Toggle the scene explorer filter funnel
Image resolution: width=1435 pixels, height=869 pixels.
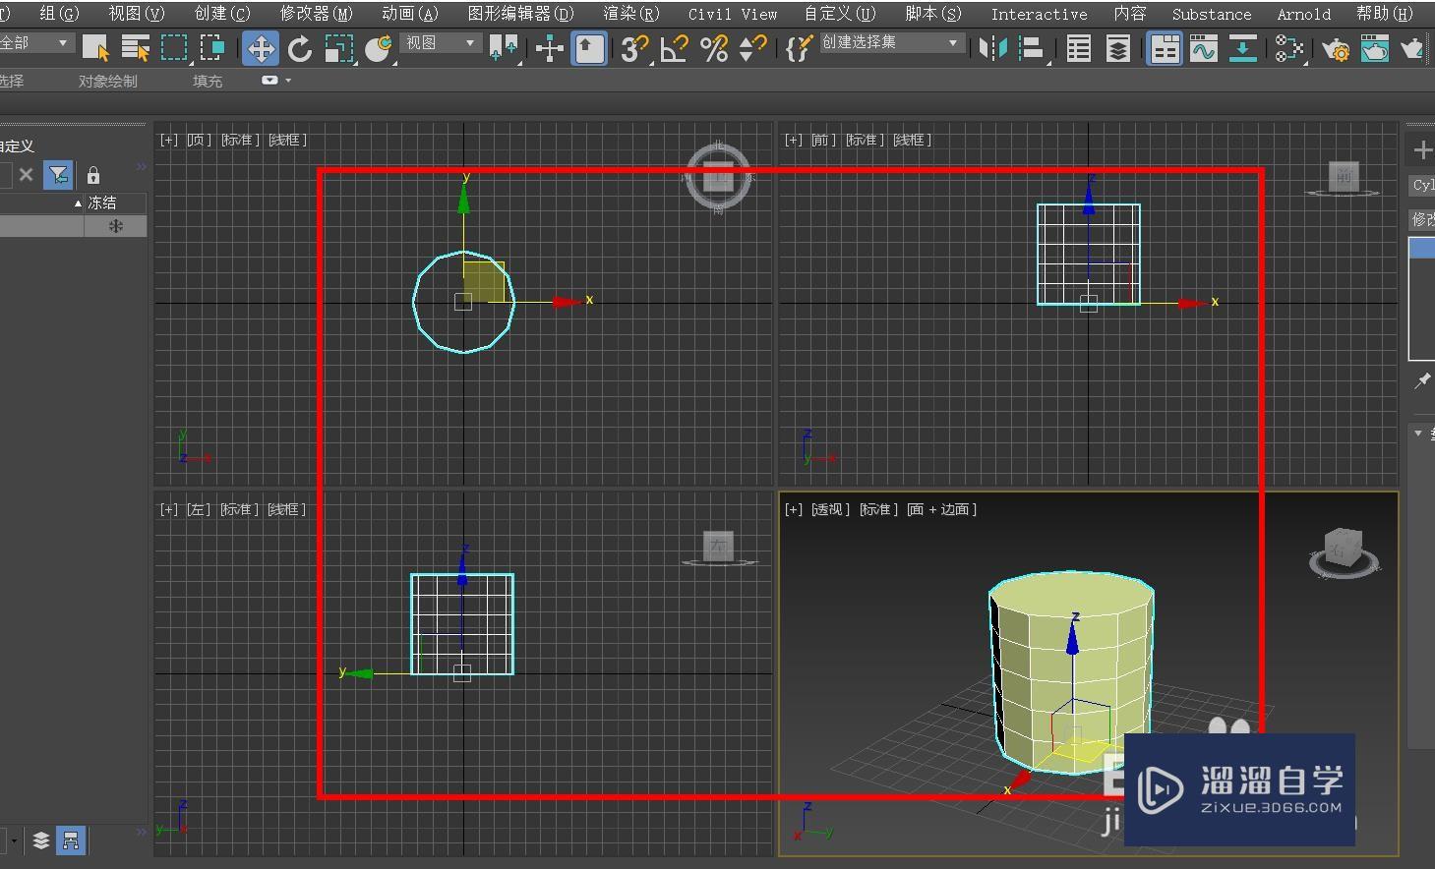[x=59, y=175]
